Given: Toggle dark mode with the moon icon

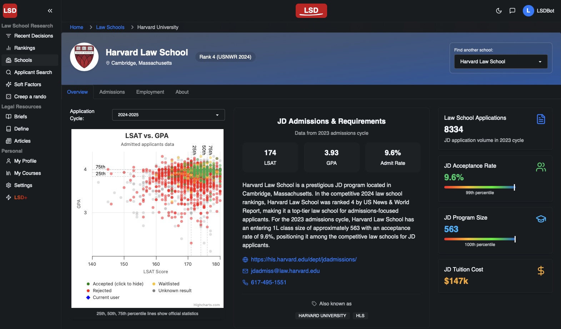Looking at the screenshot, I should pyautogui.click(x=499, y=11).
